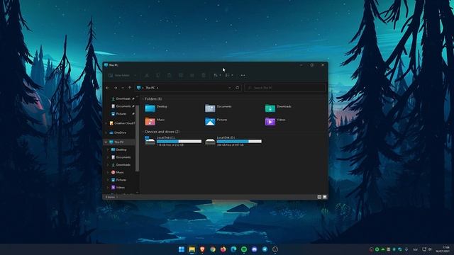Open the Sort options dropdown
The image size is (454, 255).
pos(217,76)
